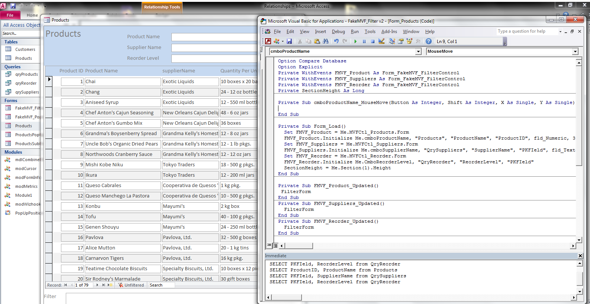Click Immediate window horizontal scrollbar right arrow
The width and height of the screenshot is (590, 304).
coord(574,297)
